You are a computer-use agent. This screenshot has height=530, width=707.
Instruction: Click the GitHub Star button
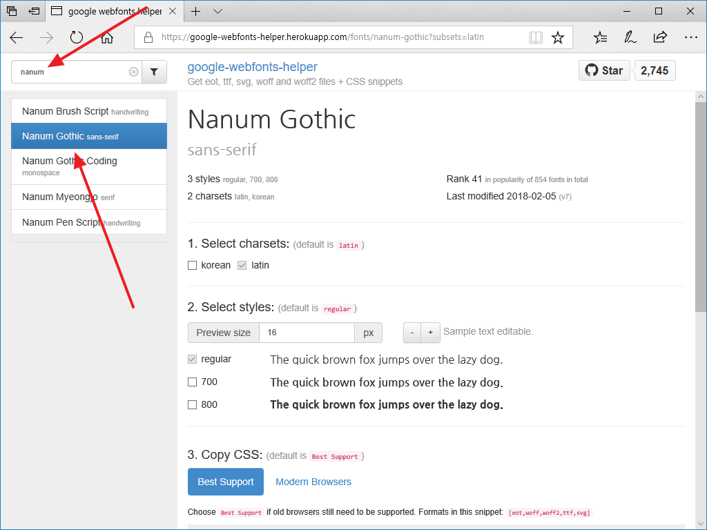604,70
